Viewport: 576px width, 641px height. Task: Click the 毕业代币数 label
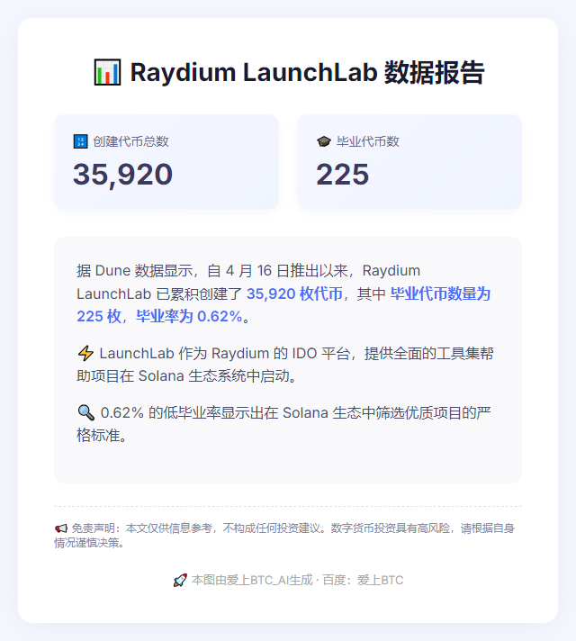point(367,141)
